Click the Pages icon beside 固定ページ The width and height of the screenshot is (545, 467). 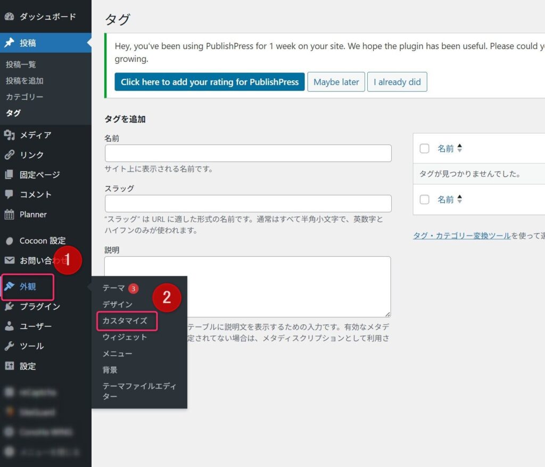tap(9, 175)
